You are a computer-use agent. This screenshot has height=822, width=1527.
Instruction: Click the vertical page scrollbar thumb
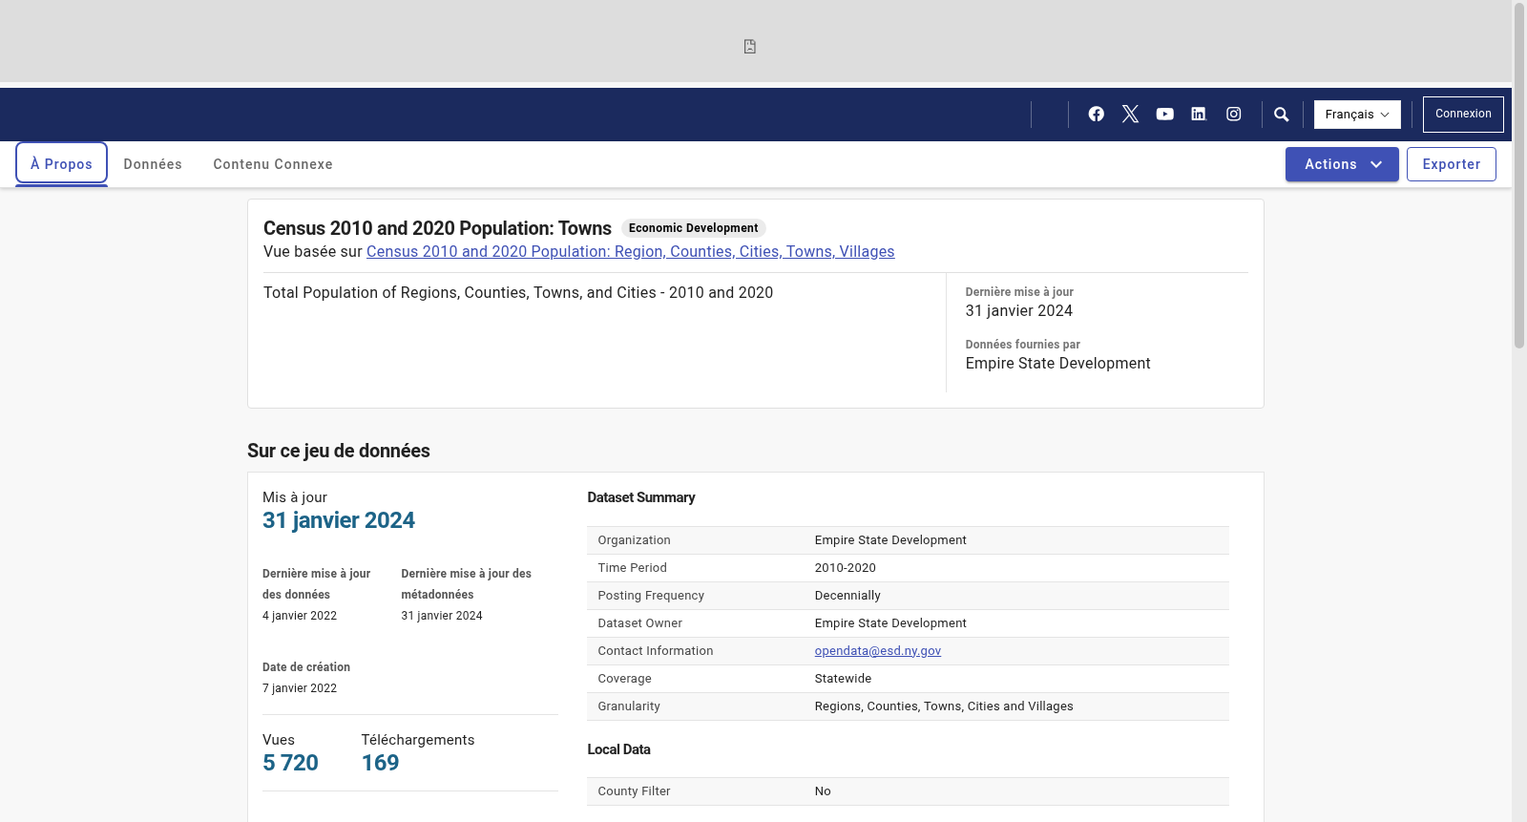(x=1519, y=177)
